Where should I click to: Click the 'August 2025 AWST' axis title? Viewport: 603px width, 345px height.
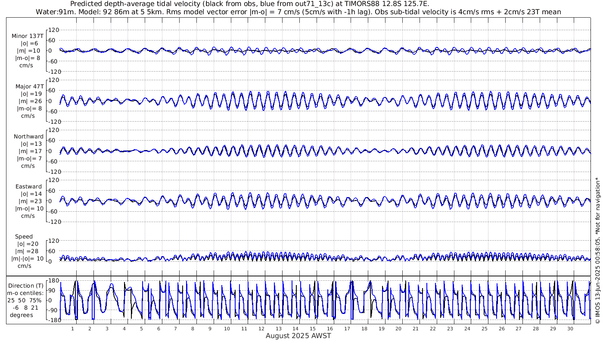coord(298,336)
